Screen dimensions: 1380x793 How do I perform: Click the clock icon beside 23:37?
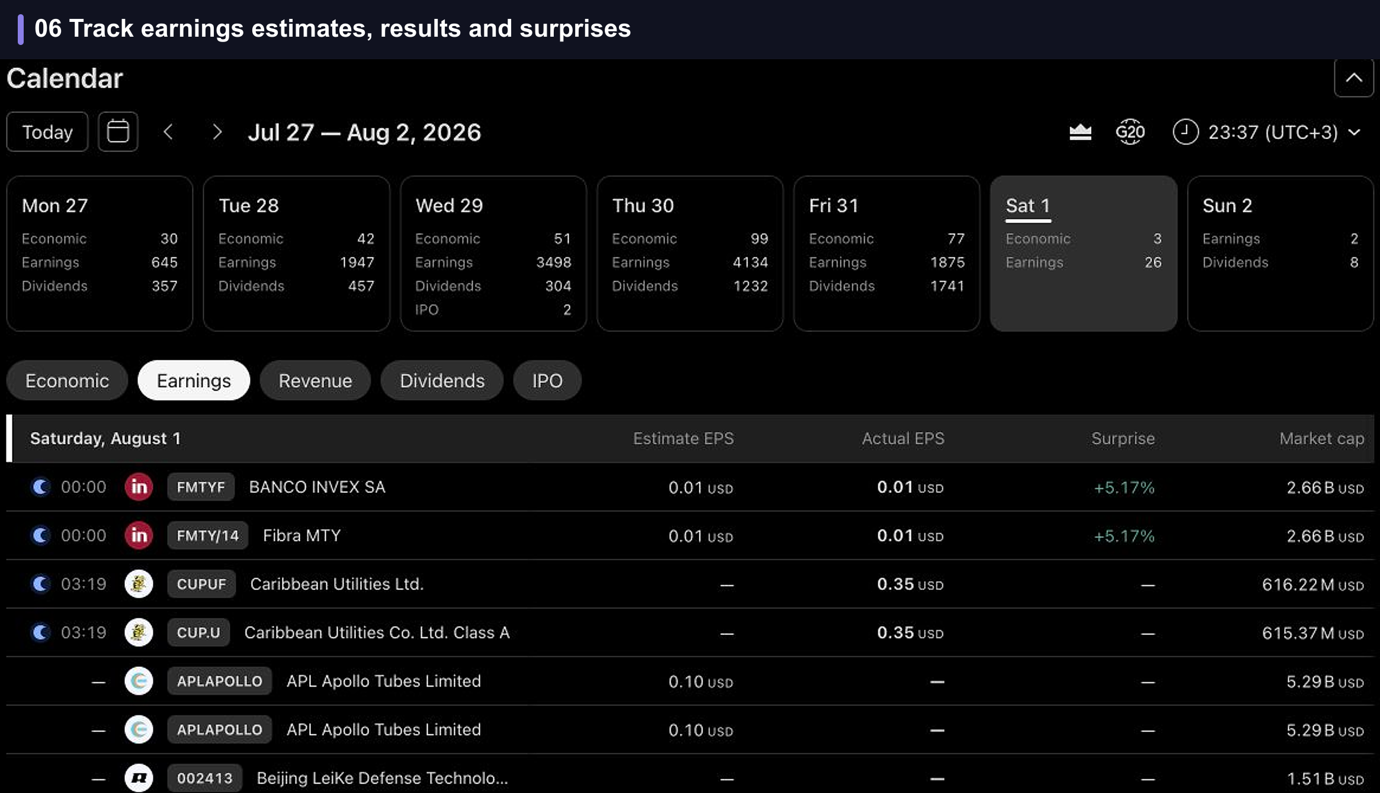tap(1186, 131)
